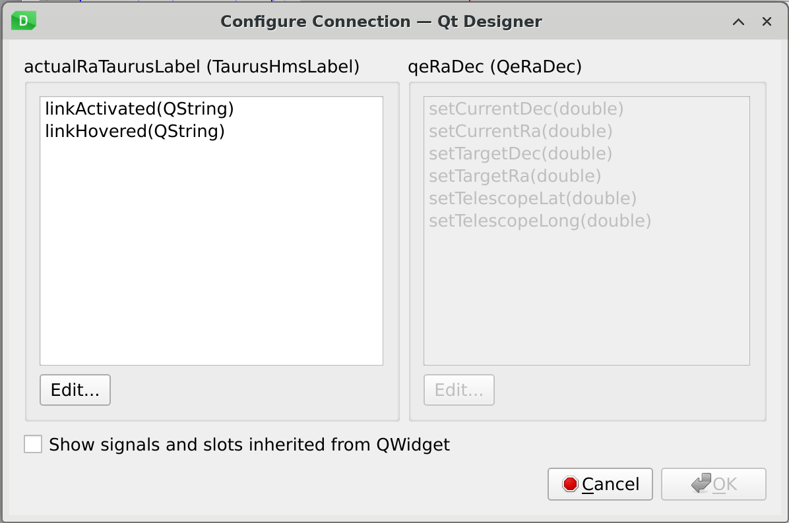789x523 pixels.
Task: Select the setCurrentRa(double) slot
Action: (x=521, y=131)
